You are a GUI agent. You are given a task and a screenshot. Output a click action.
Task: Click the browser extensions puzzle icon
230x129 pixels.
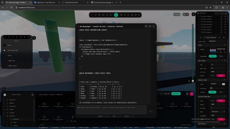click(x=216, y=7)
